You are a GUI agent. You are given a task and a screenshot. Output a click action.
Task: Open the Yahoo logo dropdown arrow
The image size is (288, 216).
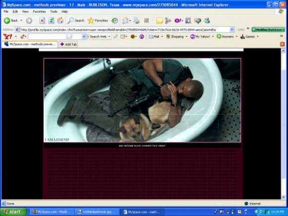pyautogui.click(x=16, y=37)
